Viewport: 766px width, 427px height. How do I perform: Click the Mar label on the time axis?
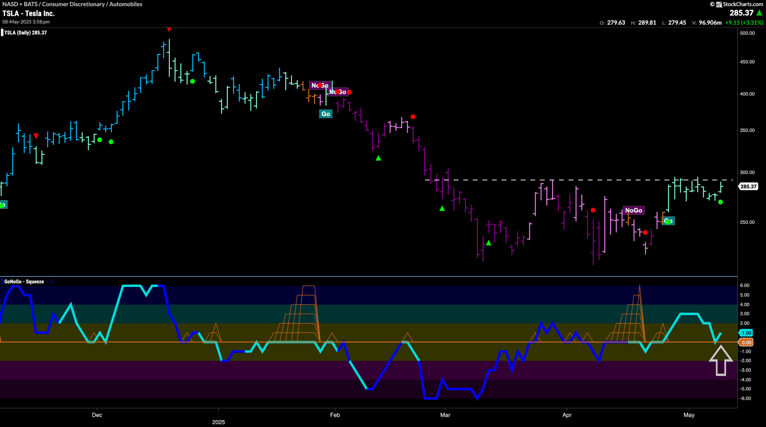[x=445, y=415]
